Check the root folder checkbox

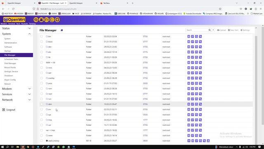[x=41, y=94]
